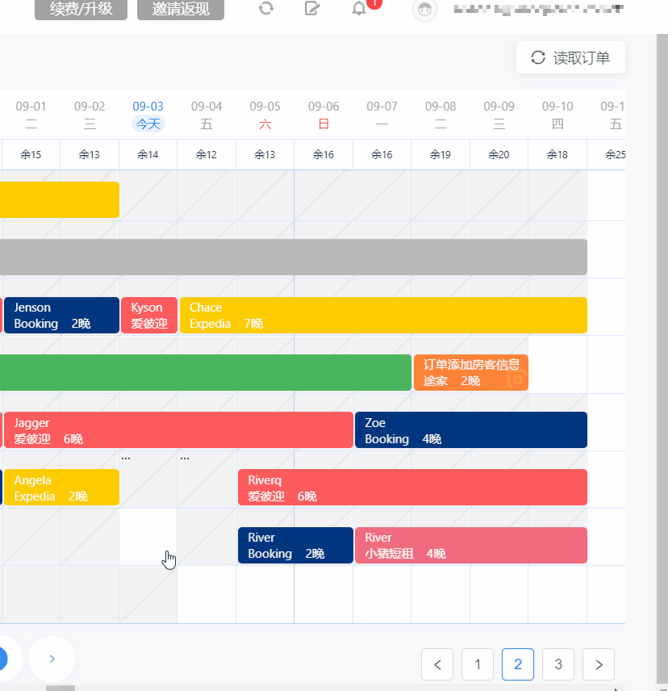Screen dimensions: 668x691
Task: Select page 2 in pagination
Action: pyautogui.click(x=518, y=664)
